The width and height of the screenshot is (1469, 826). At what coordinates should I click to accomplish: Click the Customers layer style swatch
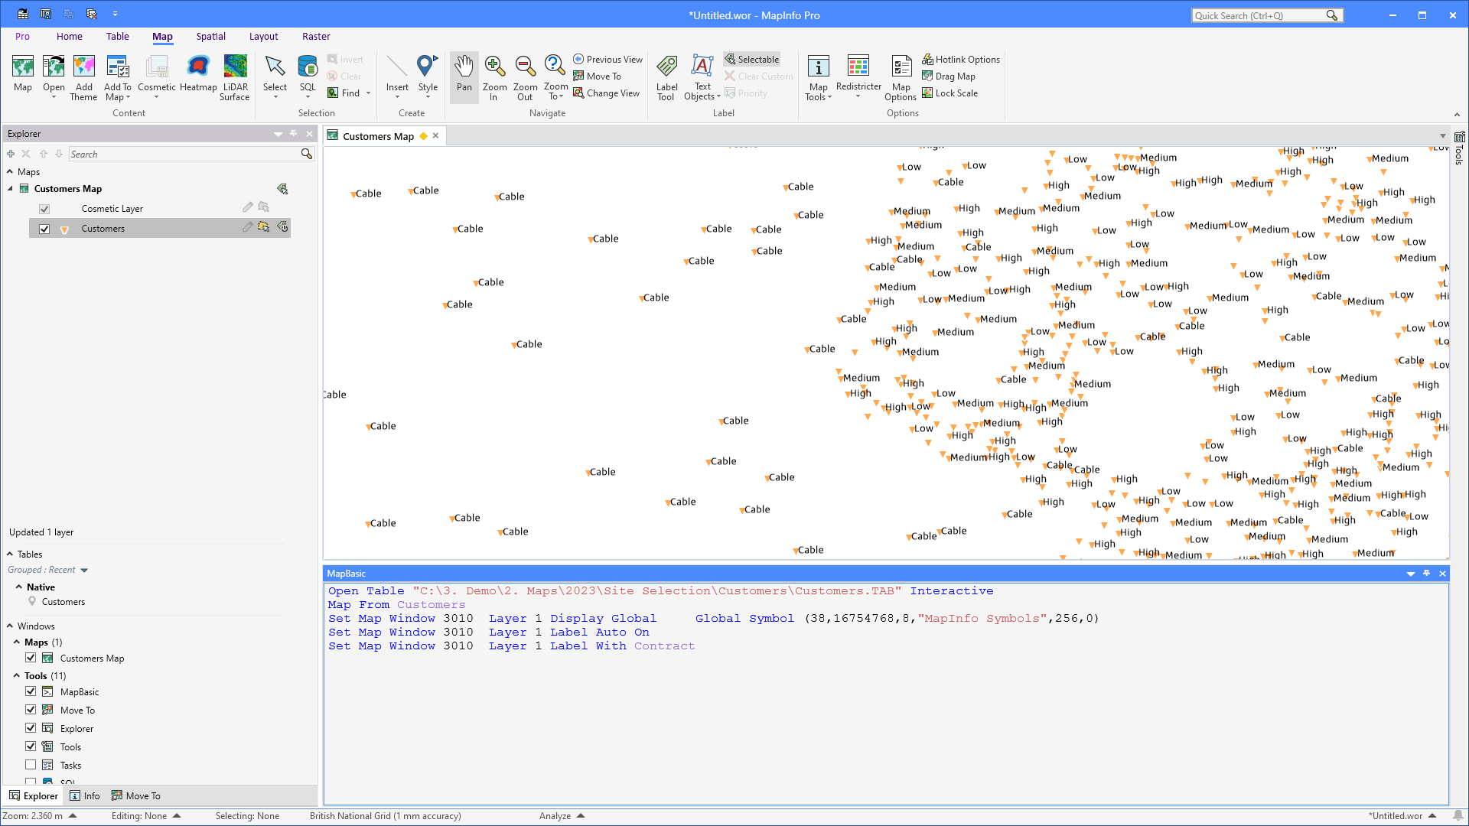(x=64, y=228)
